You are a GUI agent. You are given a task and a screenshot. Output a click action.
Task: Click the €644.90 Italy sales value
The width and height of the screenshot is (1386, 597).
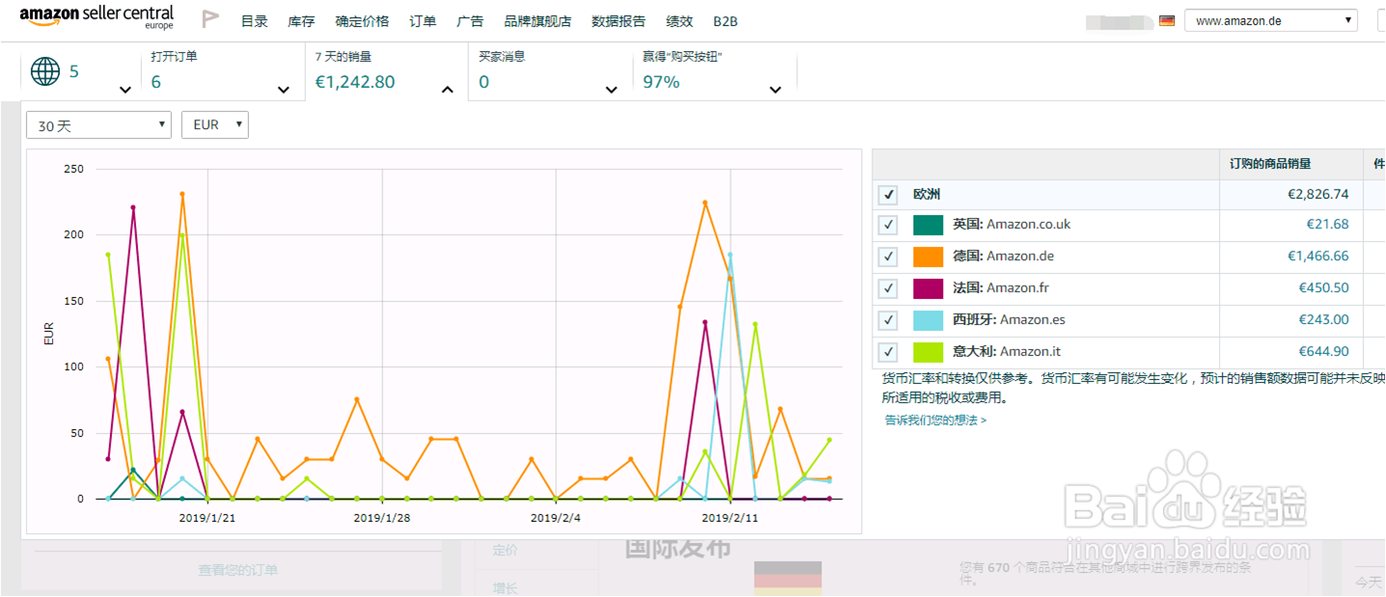(1325, 352)
